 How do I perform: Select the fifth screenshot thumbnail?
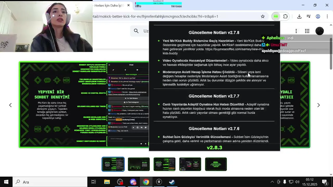click(216, 164)
